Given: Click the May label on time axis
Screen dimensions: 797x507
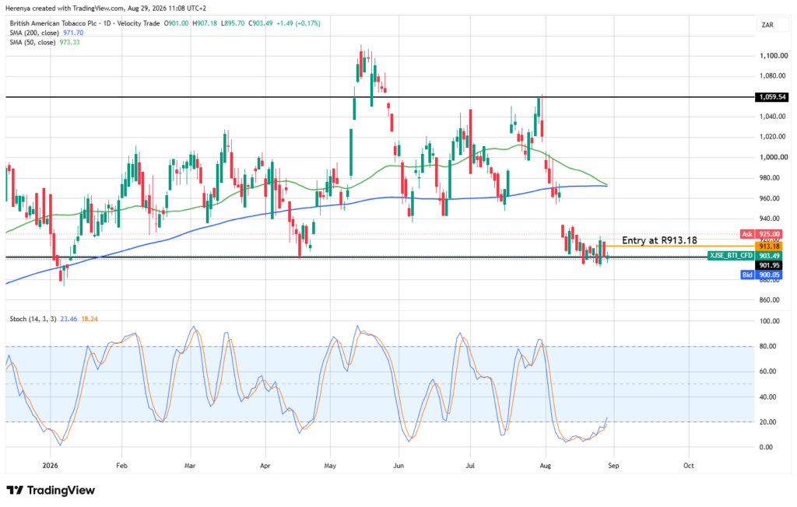Looking at the screenshot, I should (x=330, y=465).
